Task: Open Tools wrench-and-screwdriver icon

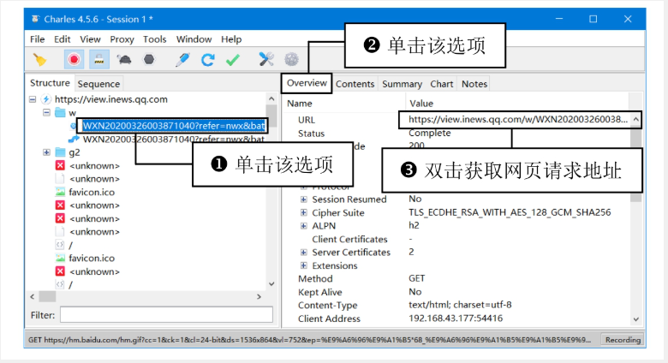Action: pyautogui.click(x=266, y=59)
